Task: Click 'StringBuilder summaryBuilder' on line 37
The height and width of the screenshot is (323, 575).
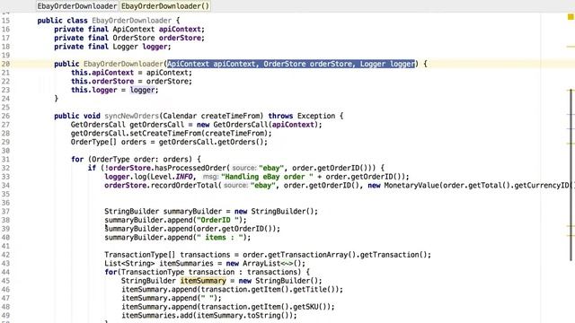Action: [163, 212]
